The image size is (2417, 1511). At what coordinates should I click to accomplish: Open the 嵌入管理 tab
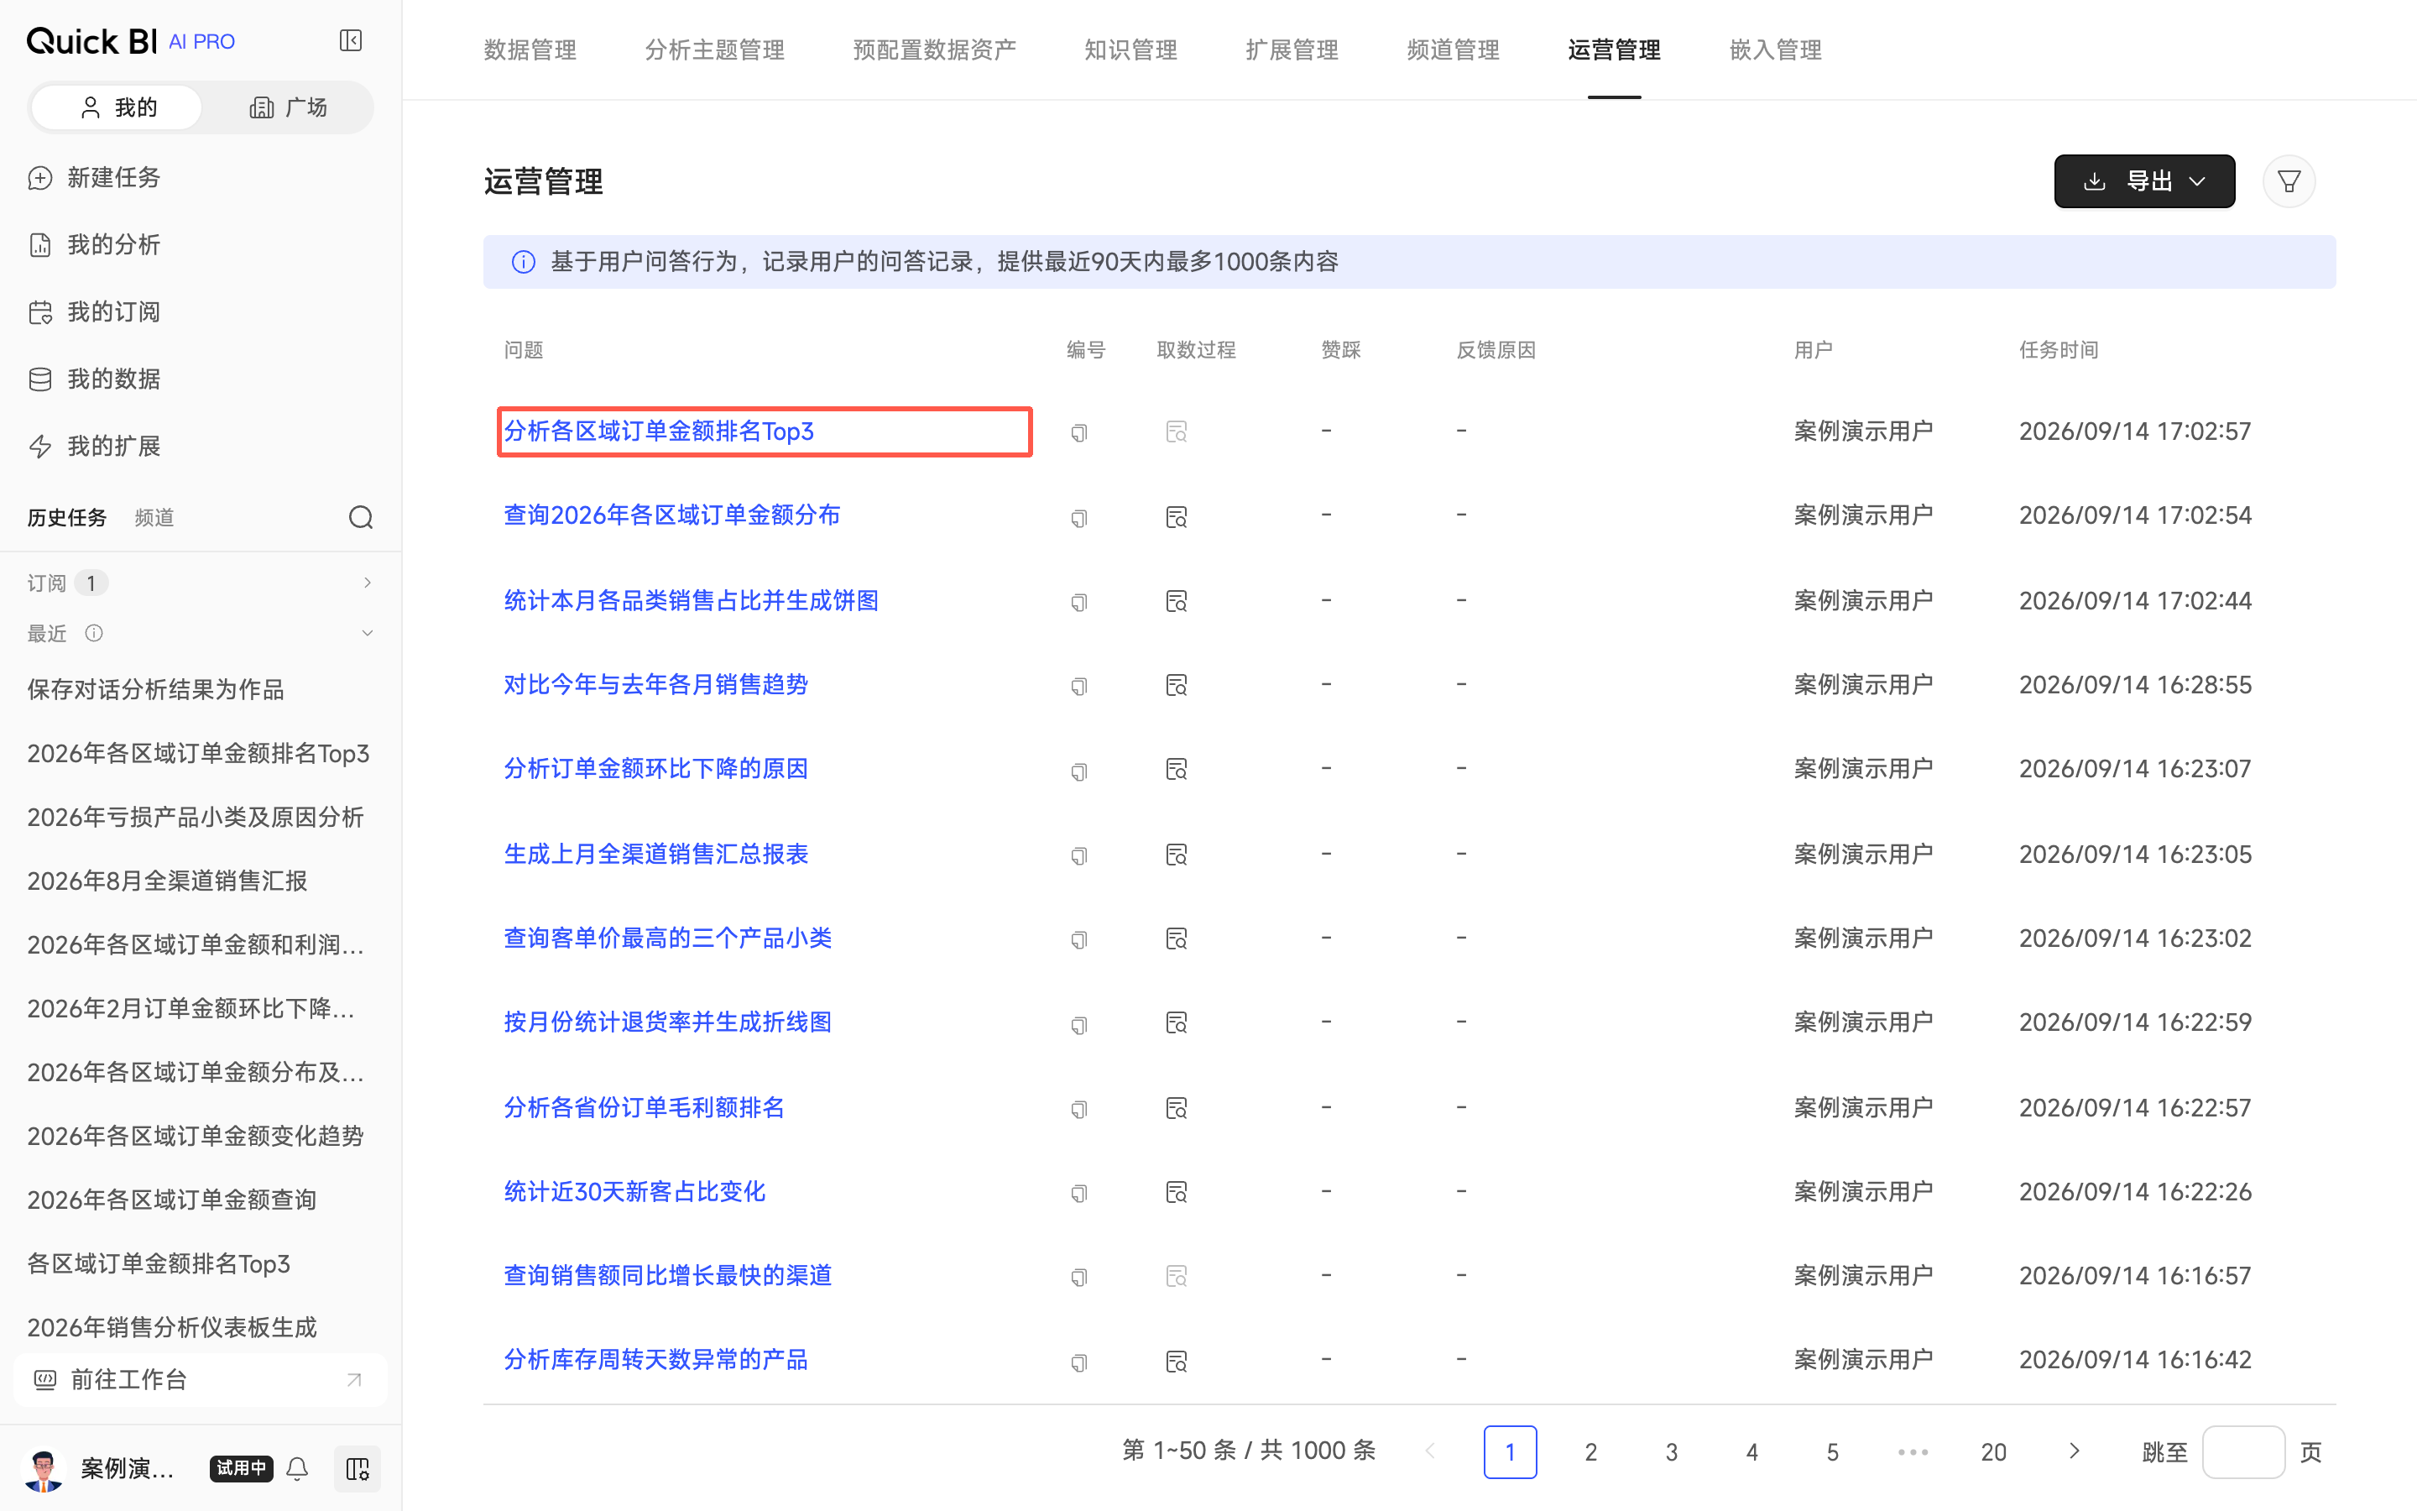pos(1776,50)
